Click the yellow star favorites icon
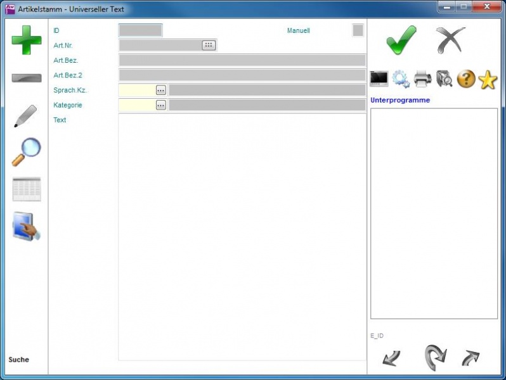Image resolution: width=506 pixels, height=380 pixels. [x=488, y=79]
